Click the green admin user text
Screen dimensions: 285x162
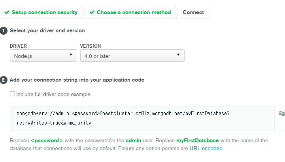point(133,141)
